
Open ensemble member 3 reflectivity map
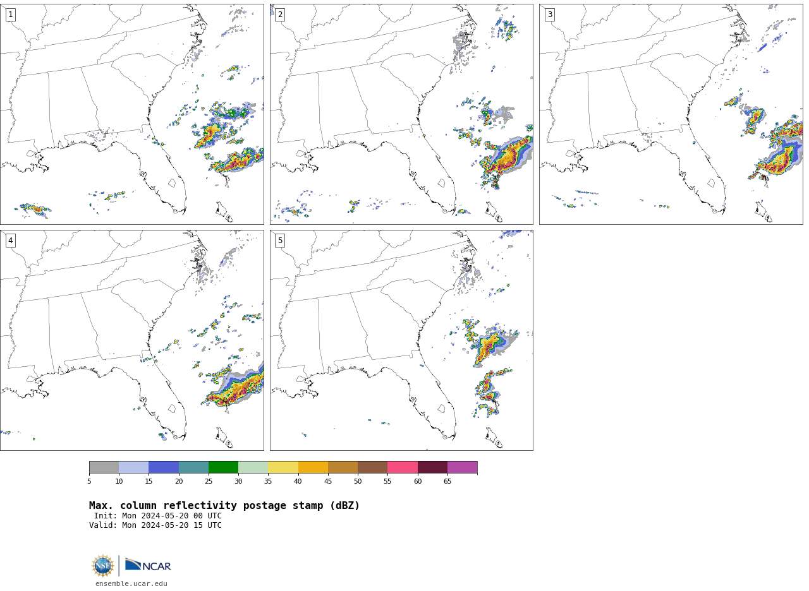tap(671, 114)
